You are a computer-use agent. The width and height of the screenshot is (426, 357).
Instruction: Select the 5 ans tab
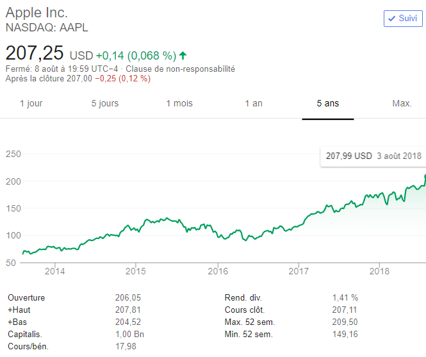coord(328,103)
